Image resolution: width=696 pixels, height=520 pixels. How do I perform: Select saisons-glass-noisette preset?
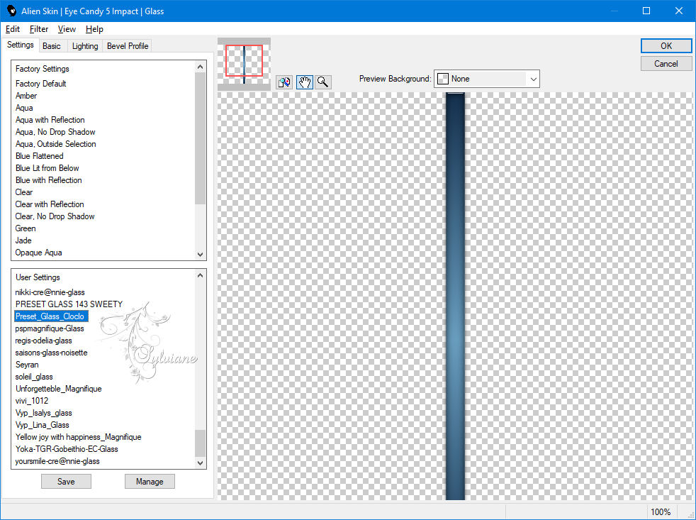coord(51,353)
